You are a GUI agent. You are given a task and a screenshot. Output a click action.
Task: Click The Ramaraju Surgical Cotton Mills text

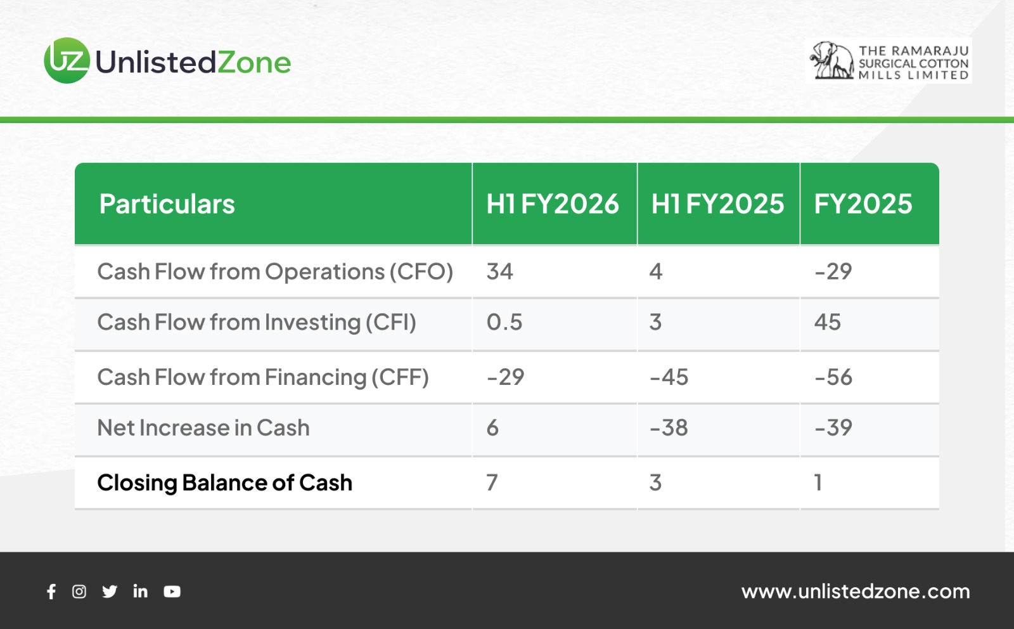coord(913,62)
